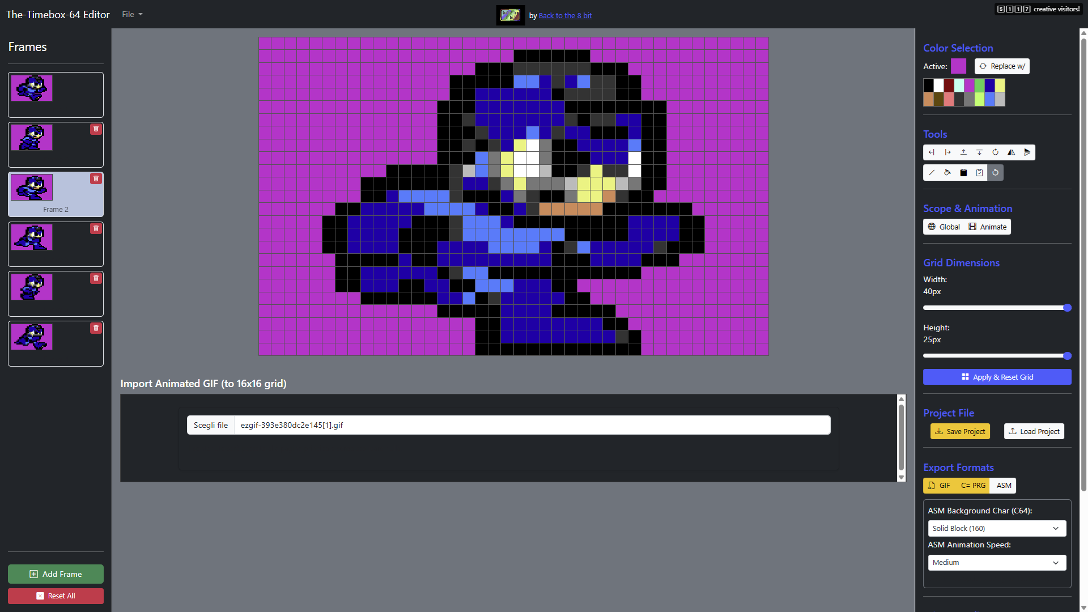Enable Animate mode
This screenshot has height=612, width=1088.
coord(987,226)
